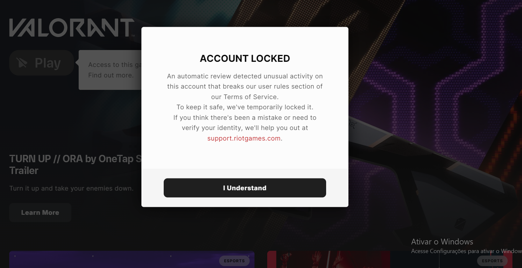Click the ESPORTS tag on red card

(x=492, y=261)
